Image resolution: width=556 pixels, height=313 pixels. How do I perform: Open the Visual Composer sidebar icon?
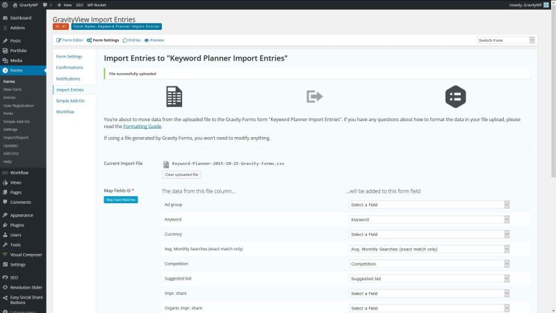(5, 255)
